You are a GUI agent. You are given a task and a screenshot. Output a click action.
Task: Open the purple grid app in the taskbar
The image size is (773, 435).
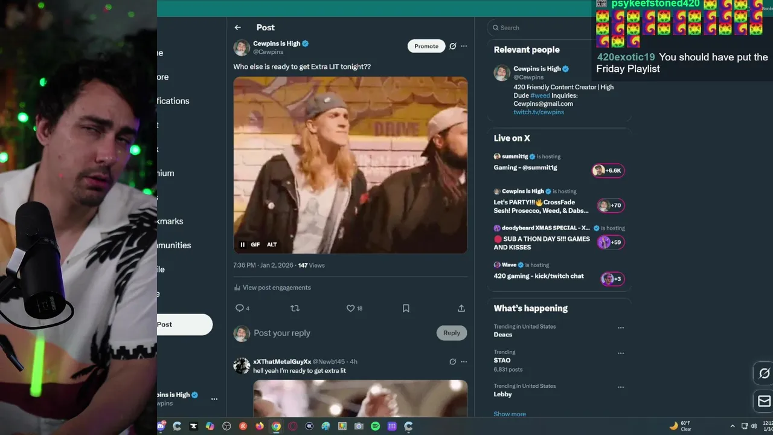click(392, 426)
